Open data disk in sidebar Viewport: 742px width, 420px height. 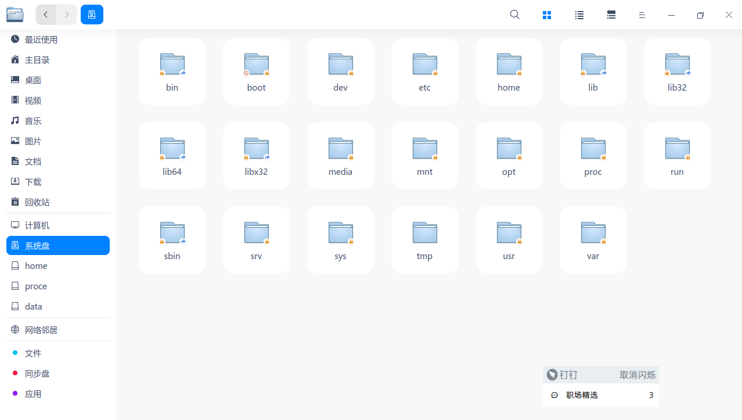point(58,306)
